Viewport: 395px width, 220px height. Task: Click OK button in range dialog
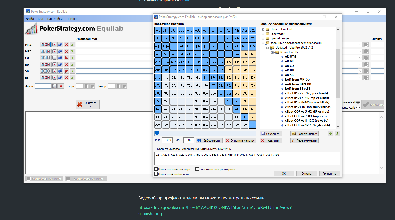click(284, 174)
